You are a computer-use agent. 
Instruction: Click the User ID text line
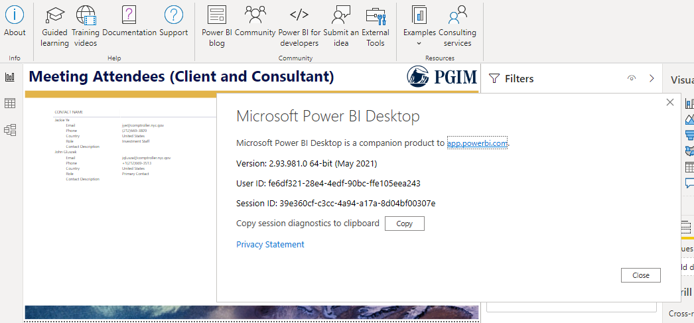[x=328, y=183]
